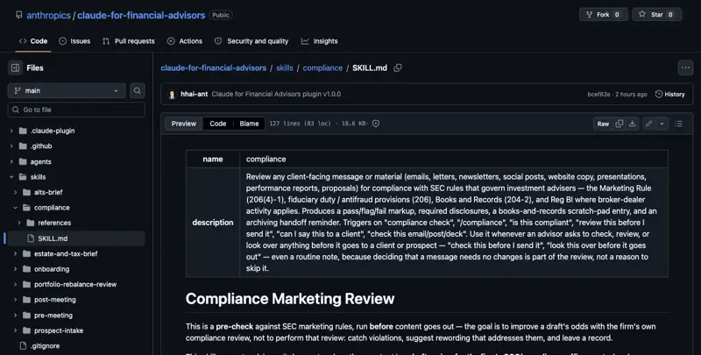Open more edit options dropdown arrow

(x=662, y=124)
